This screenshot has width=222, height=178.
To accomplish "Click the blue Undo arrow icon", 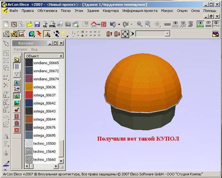I will tap(113, 24).
